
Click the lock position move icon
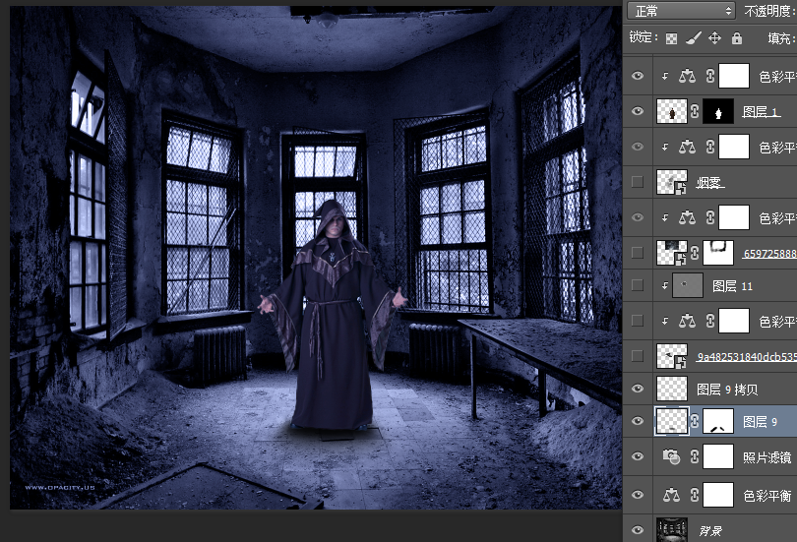(x=714, y=38)
